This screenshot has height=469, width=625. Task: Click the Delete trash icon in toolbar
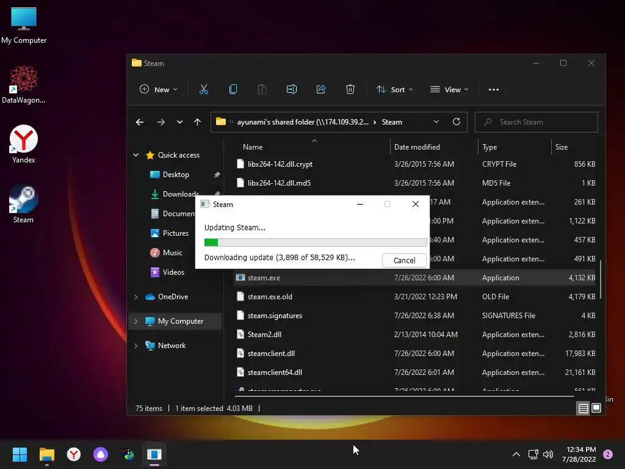point(350,89)
